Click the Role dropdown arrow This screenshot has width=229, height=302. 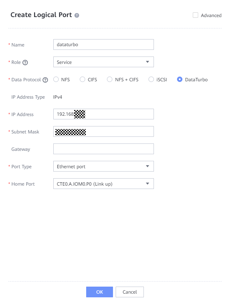click(147, 62)
